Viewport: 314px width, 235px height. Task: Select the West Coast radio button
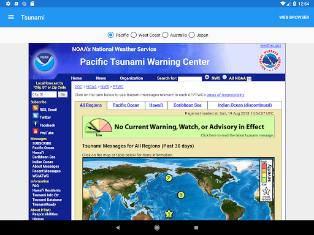pyautogui.click(x=134, y=35)
